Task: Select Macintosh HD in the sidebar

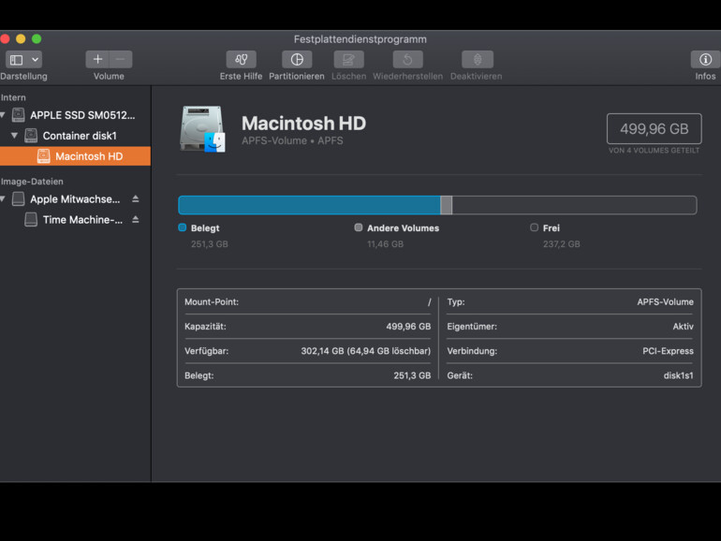Action: tap(88, 156)
